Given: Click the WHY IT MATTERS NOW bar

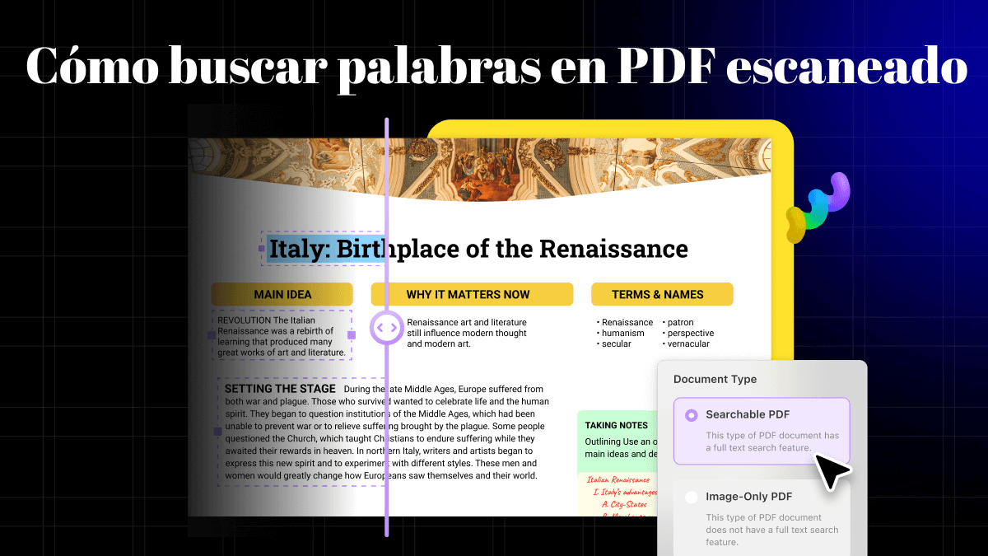Looking at the screenshot, I should coord(471,294).
